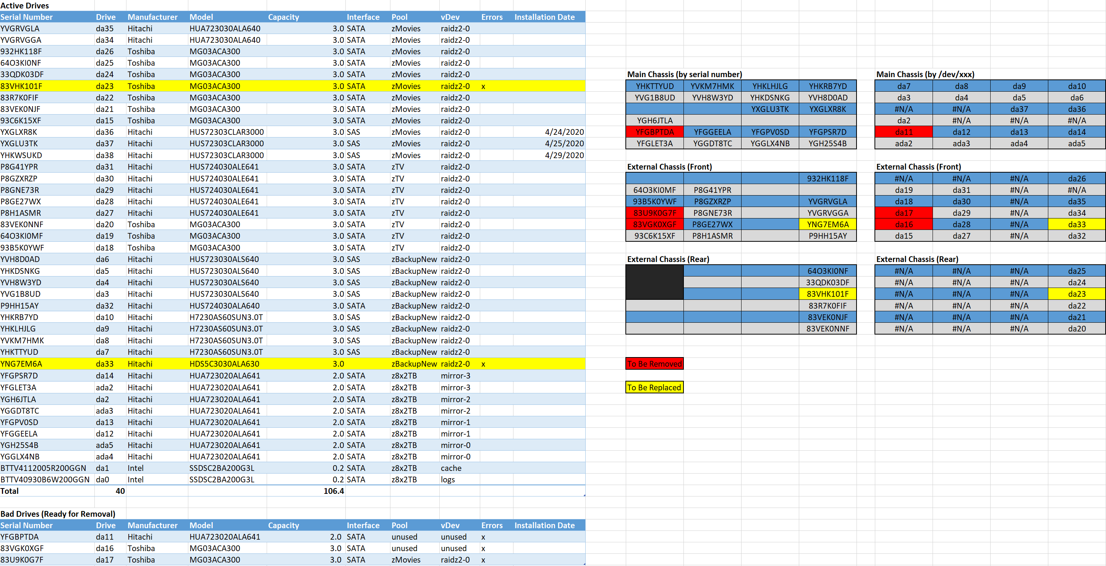1106x566 pixels.
Task: Click YGH25S4B in the Main Chassis serial map
Action: pyautogui.click(x=828, y=144)
